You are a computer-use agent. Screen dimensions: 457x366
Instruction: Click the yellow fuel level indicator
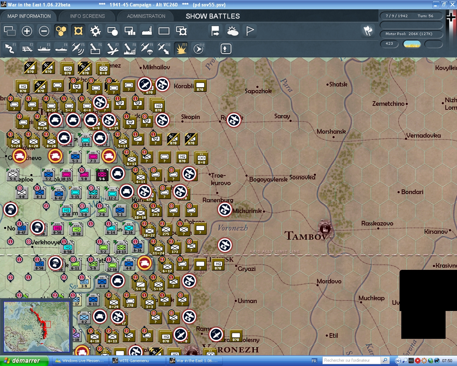(x=412, y=44)
